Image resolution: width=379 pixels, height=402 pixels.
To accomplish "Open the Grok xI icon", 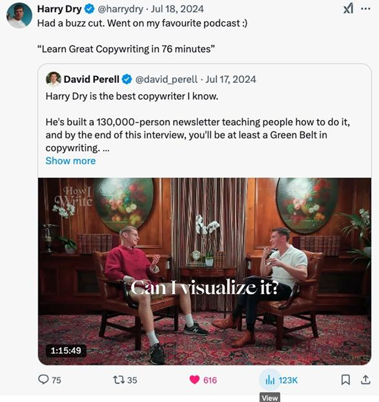I will [348, 10].
